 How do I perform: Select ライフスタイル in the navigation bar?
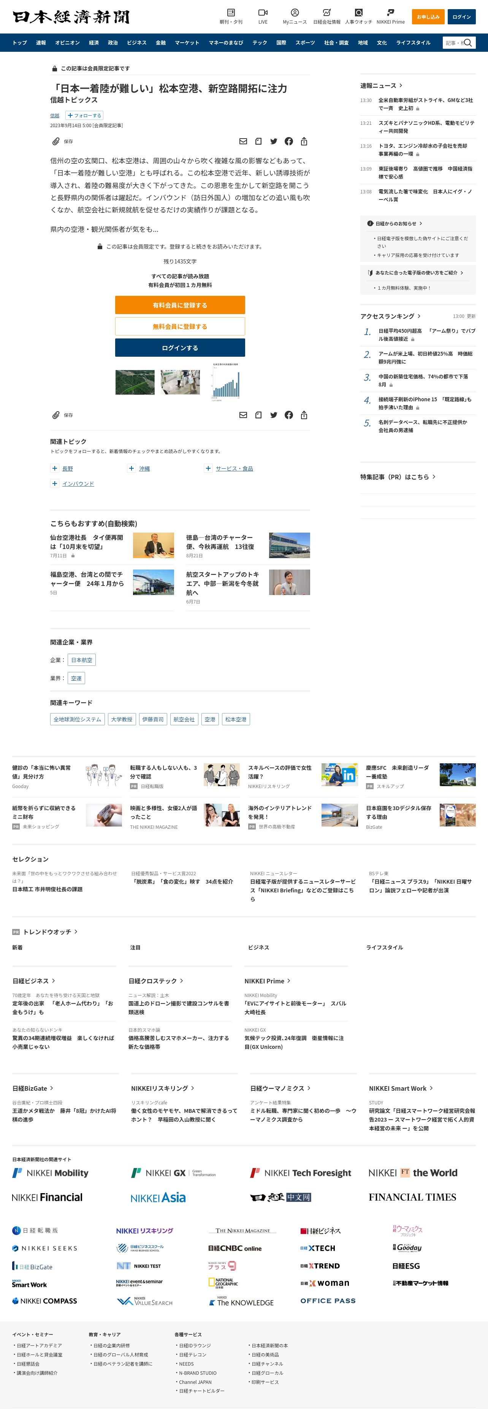coord(413,43)
